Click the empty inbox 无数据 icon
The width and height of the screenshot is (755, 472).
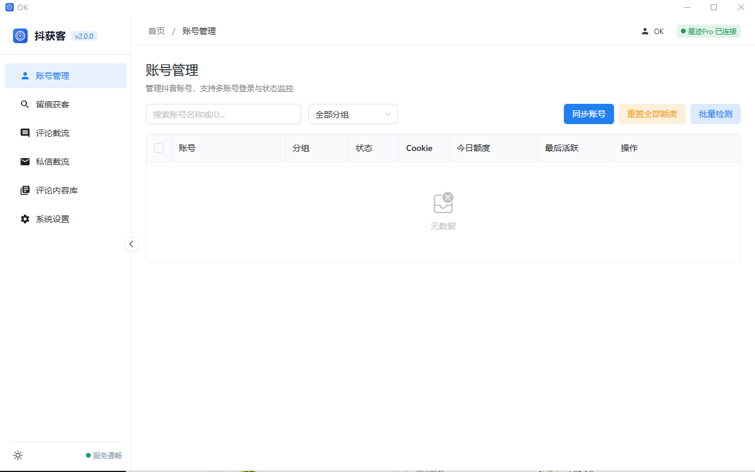click(443, 203)
